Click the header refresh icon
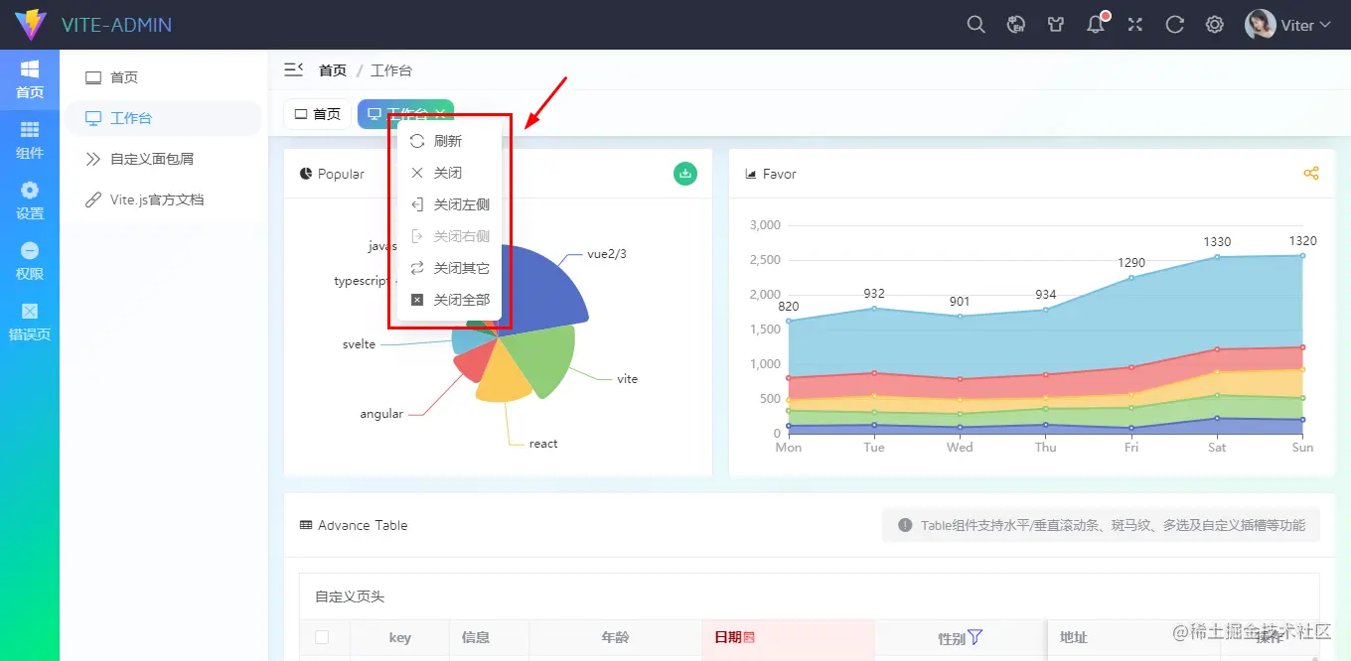Screen dimensions: 1351x661 tap(1175, 25)
